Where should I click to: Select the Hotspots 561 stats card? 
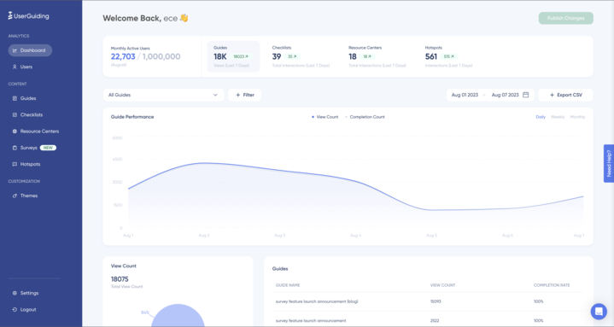(x=448, y=56)
